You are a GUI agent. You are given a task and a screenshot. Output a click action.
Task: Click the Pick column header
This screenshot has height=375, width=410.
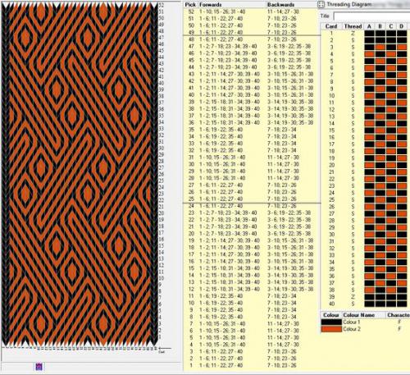(x=190, y=5)
